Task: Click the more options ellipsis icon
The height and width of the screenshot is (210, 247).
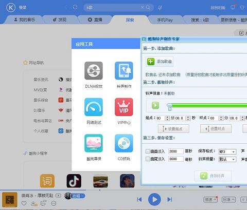Action: pyautogui.click(x=54, y=203)
